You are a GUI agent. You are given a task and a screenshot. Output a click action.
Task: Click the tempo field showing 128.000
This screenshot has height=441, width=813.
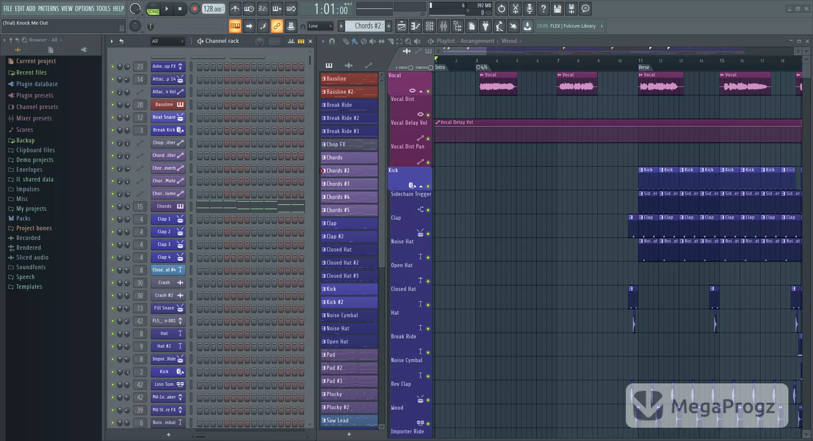click(213, 8)
